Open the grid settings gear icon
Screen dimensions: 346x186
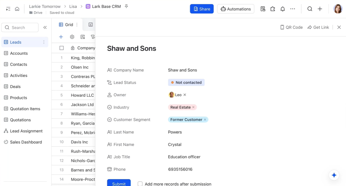click(72, 37)
